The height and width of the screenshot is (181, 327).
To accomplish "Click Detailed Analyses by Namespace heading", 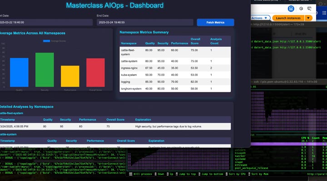I will (27, 107).
